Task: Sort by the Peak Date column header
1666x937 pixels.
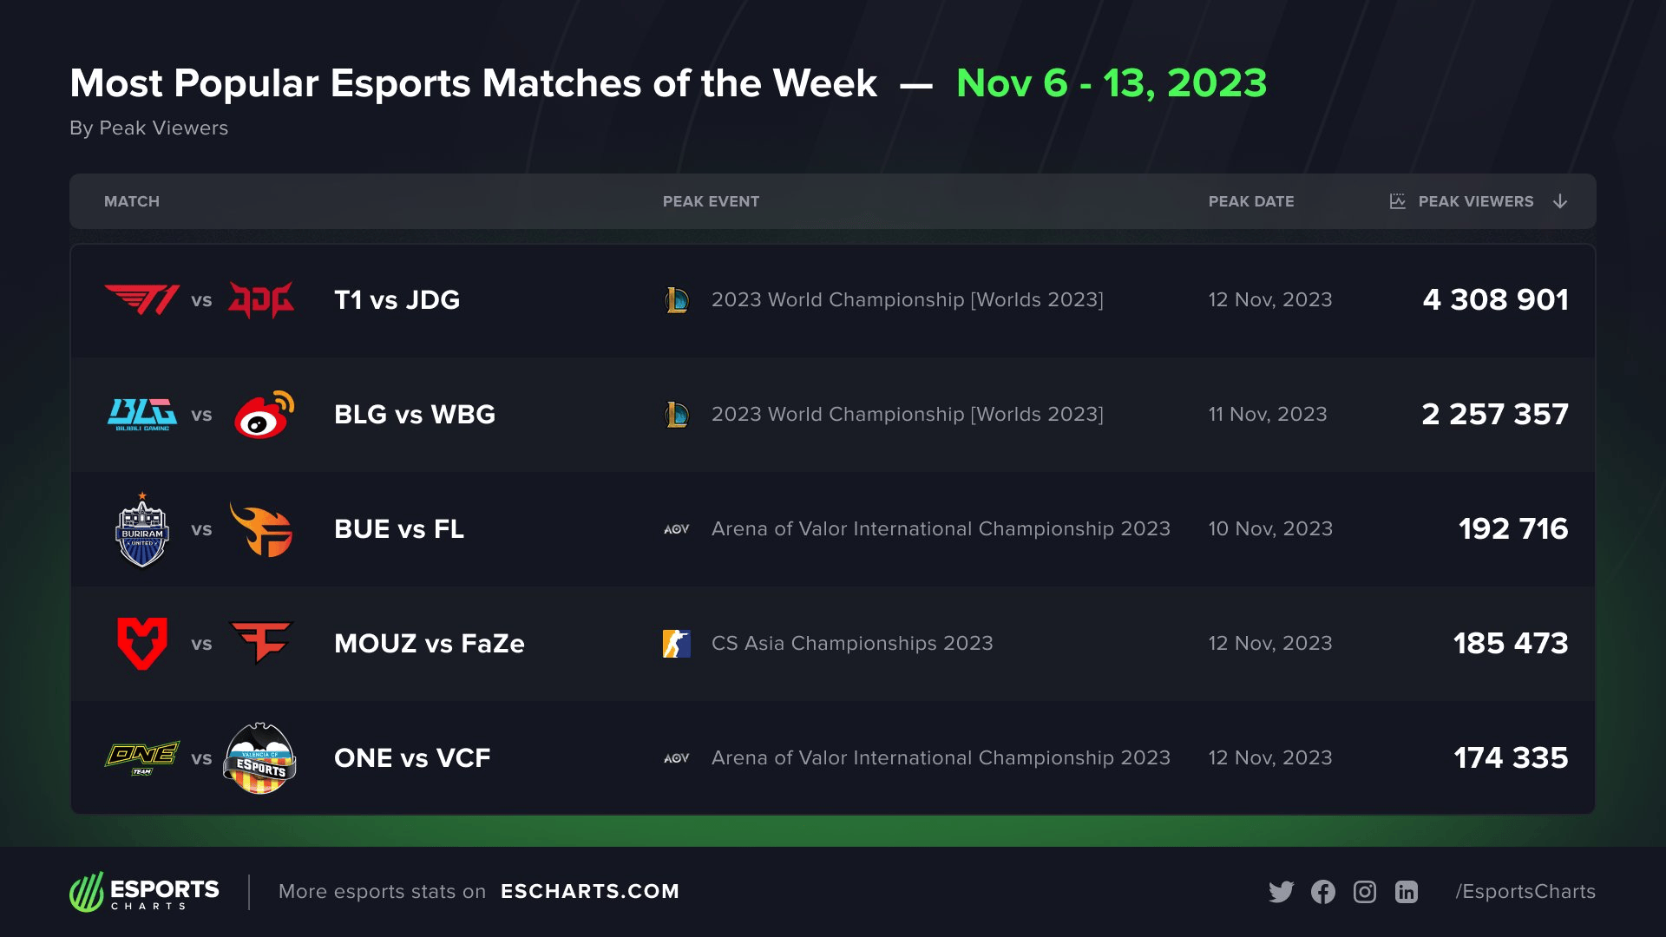Action: click(1251, 201)
